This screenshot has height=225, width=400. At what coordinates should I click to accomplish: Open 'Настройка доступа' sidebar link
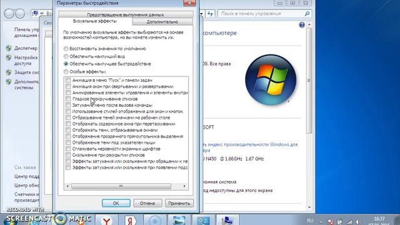26,61
